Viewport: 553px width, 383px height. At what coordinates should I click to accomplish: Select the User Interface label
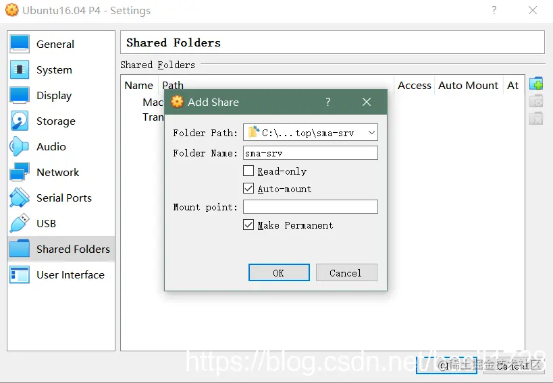tap(70, 275)
